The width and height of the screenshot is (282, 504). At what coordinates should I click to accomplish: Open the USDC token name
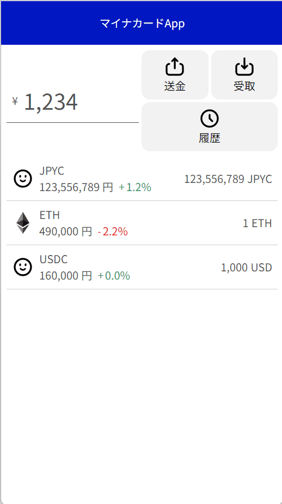(x=53, y=259)
